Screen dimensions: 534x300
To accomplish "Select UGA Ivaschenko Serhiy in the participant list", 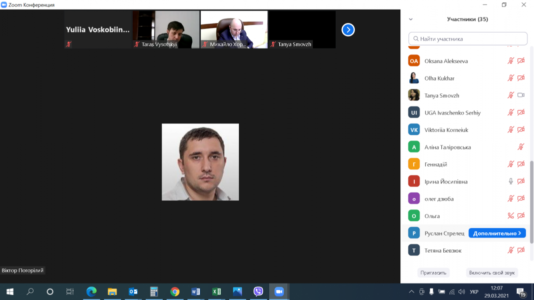I will pyautogui.click(x=452, y=113).
